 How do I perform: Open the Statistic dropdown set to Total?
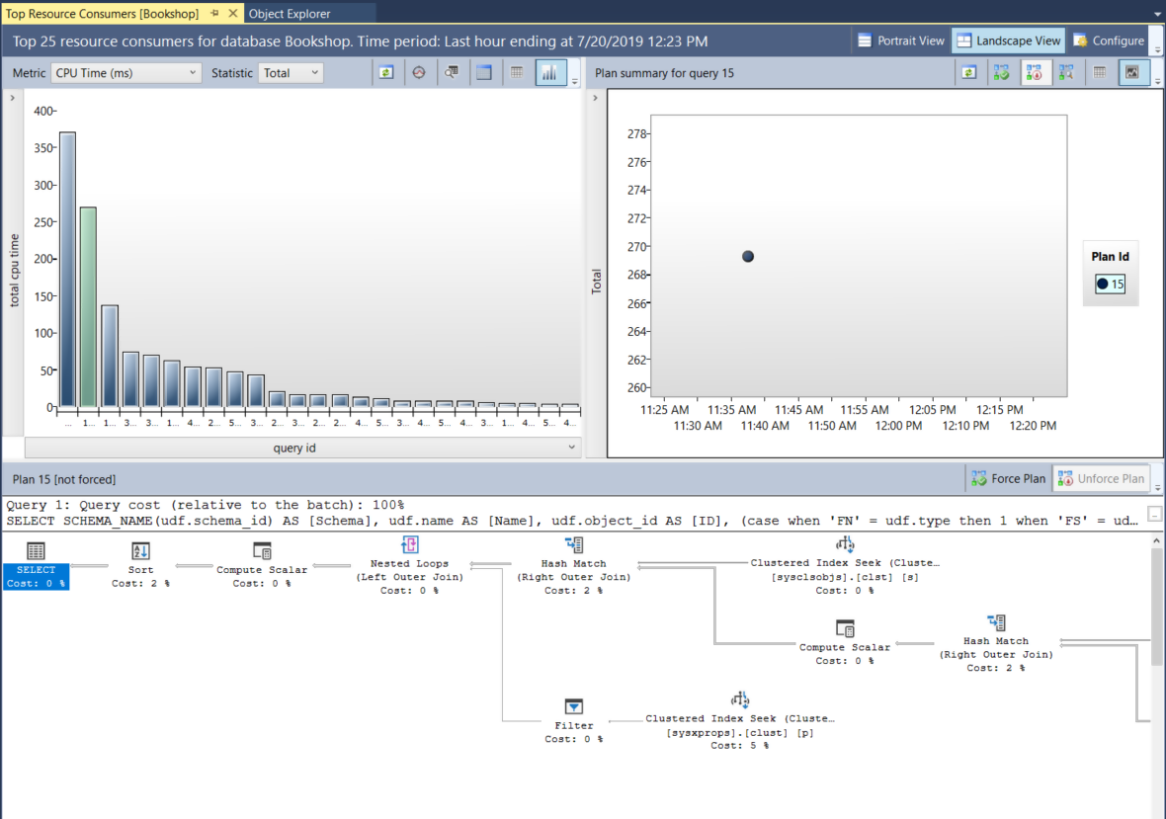(x=291, y=73)
